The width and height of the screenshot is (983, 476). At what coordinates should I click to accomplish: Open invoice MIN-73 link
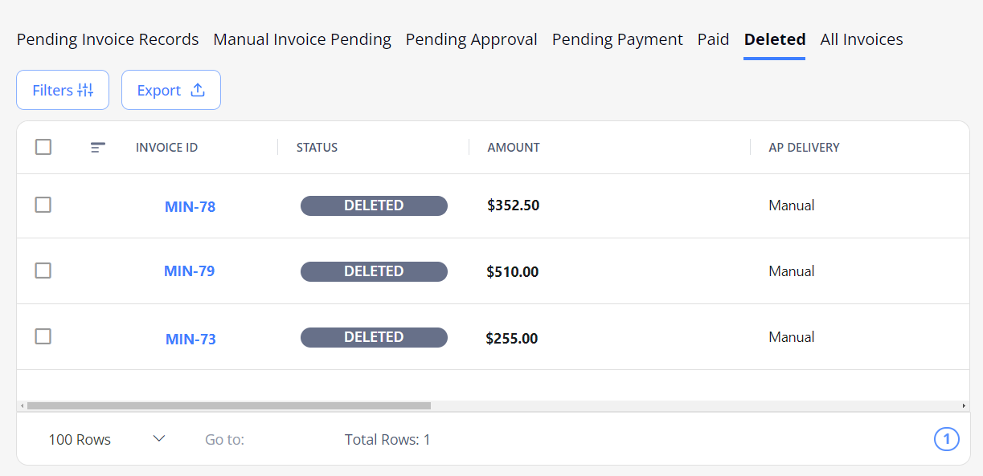(190, 339)
